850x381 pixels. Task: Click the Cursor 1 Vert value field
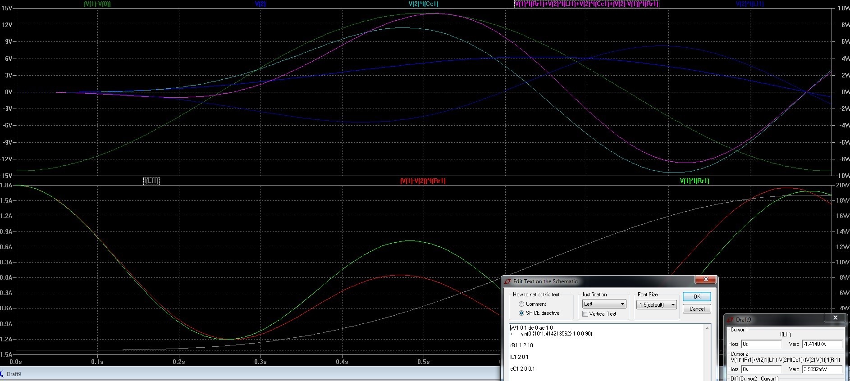click(x=822, y=344)
